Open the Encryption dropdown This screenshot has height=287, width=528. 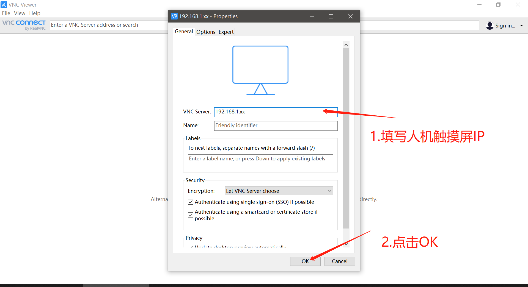tap(279, 191)
